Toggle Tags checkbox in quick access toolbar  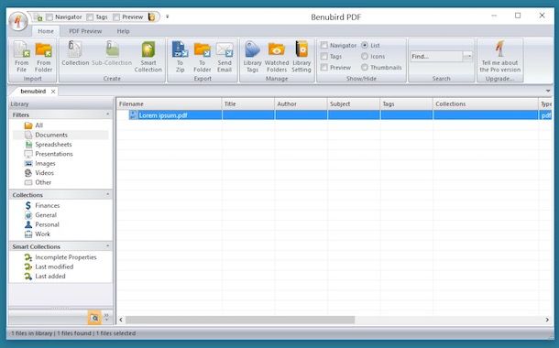(x=90, y=17)
